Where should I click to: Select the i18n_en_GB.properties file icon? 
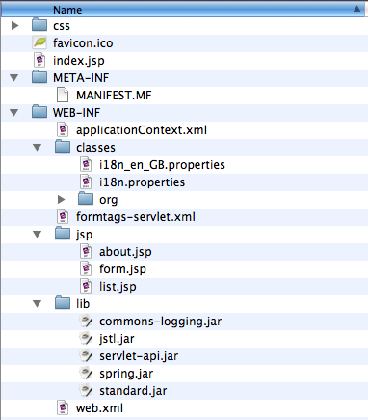point(86,164)
